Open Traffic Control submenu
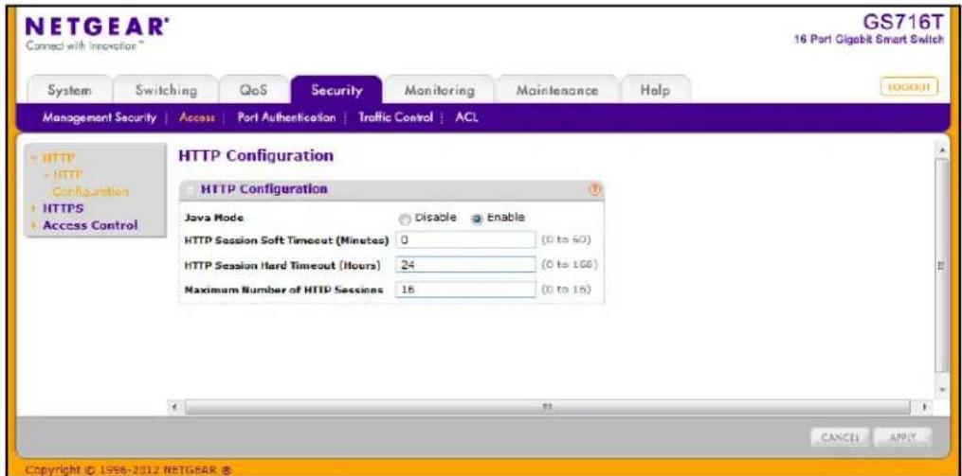The height and width of the screenshot is (476, 962). click(x=396, y=117)
